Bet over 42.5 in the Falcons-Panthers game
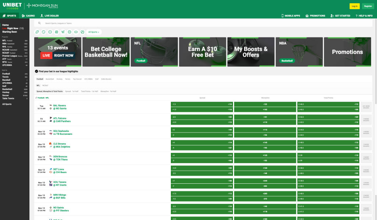The width and height of the screenshot is (377, 220). (x=328, y=117)
